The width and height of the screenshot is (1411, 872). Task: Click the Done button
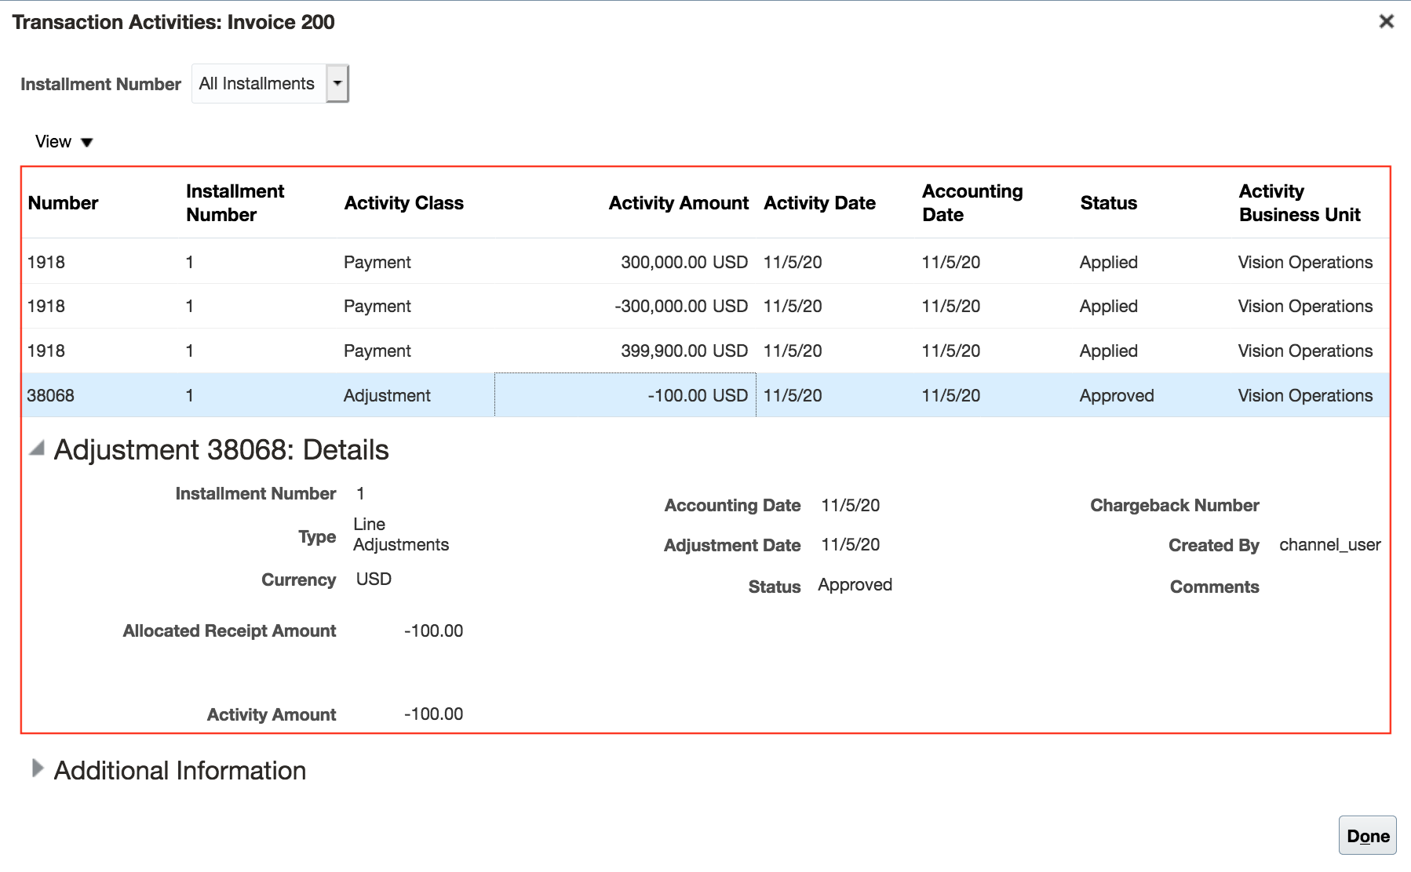1367,834
